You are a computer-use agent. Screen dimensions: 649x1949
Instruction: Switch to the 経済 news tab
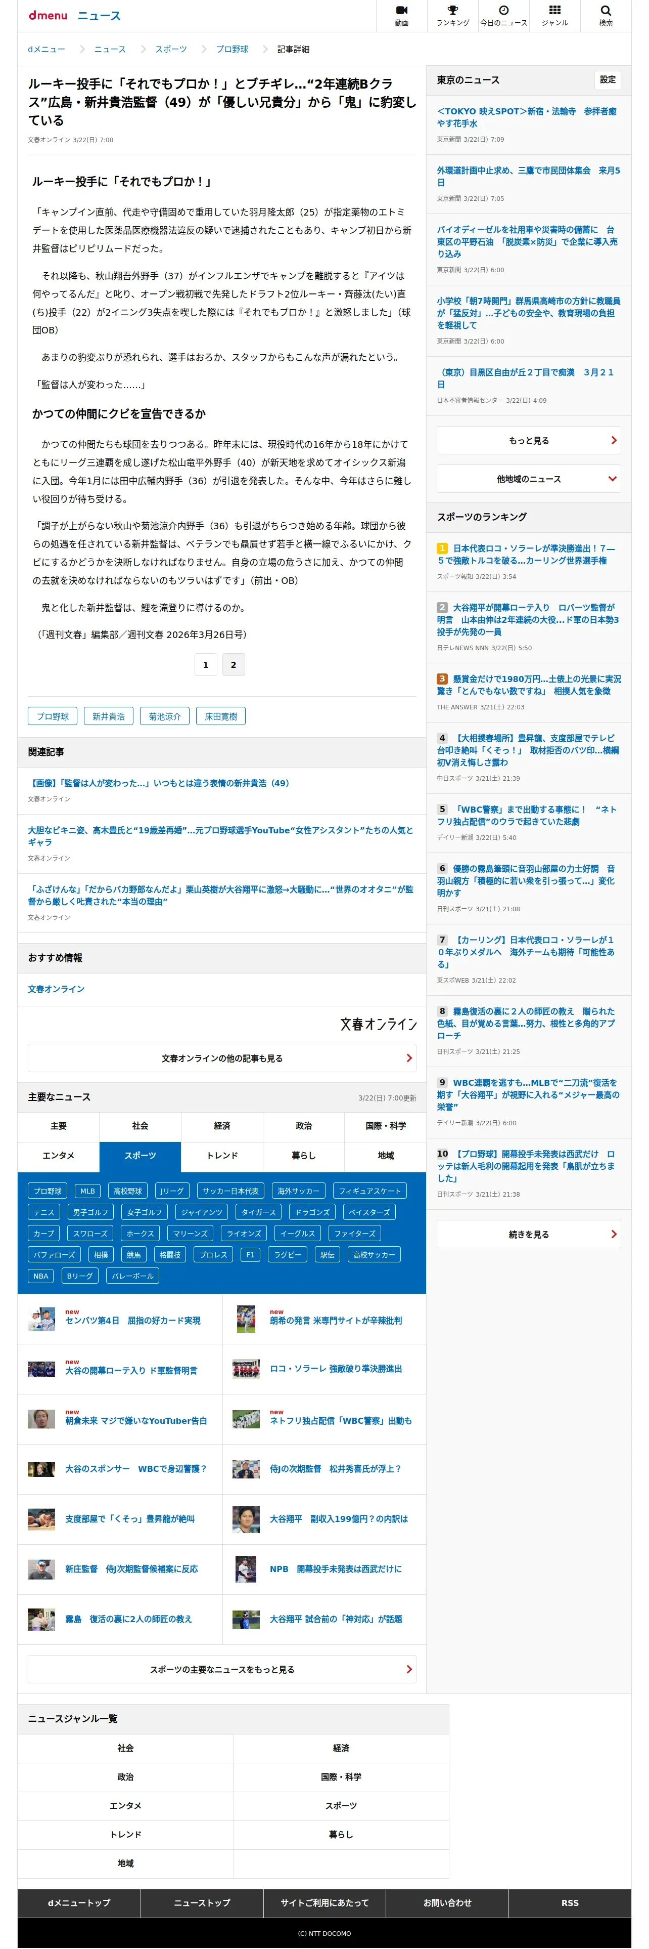click(222, 1126)
